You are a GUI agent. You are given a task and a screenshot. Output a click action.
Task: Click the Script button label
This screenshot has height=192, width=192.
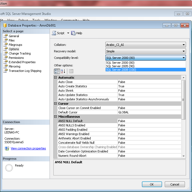[60, 33]
